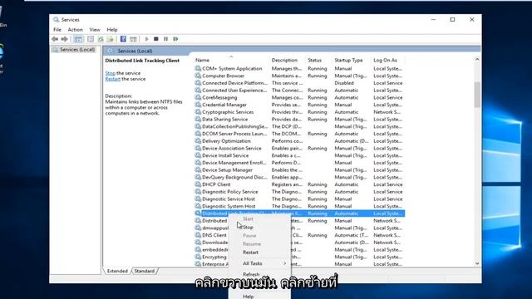Click the Restart Service toolbar icon
The width and height of the screenshot is (532, 299).
click(175, 39)
